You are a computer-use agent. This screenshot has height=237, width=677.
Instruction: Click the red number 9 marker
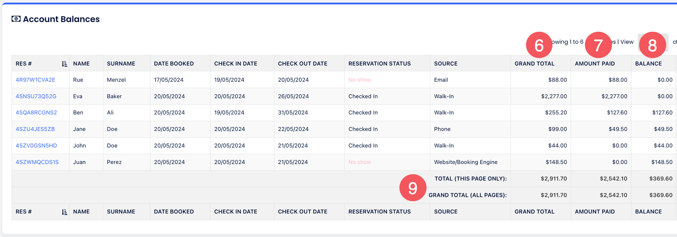click(x=413, y=188)
